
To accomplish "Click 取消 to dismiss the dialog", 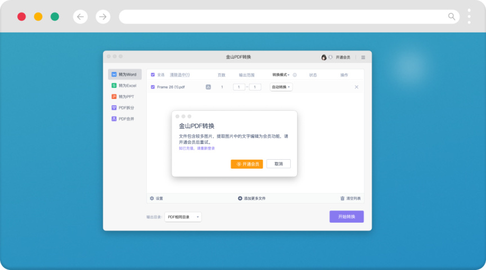I will tap(278, 164).
